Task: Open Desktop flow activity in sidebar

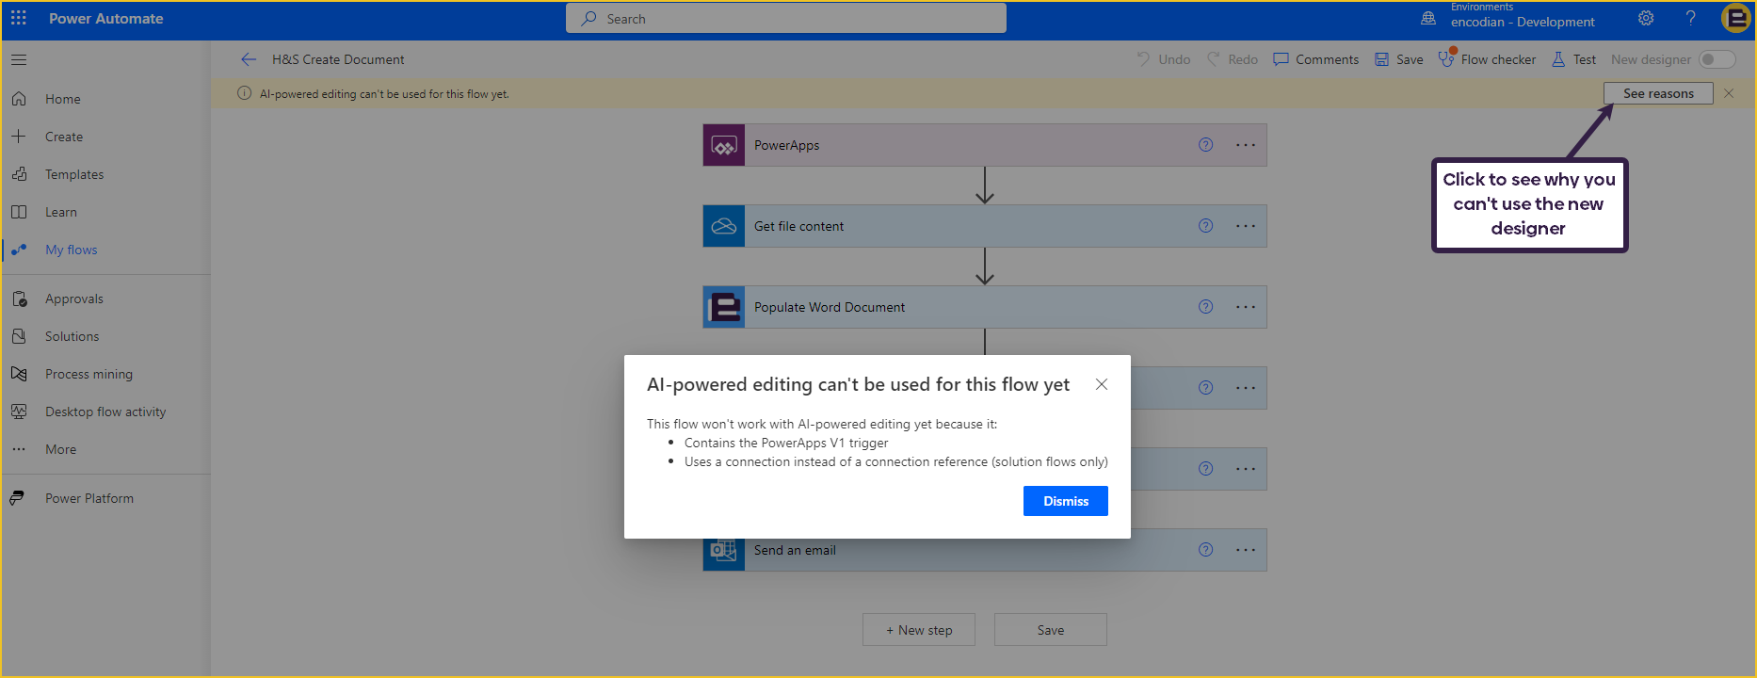Action: 105,412
